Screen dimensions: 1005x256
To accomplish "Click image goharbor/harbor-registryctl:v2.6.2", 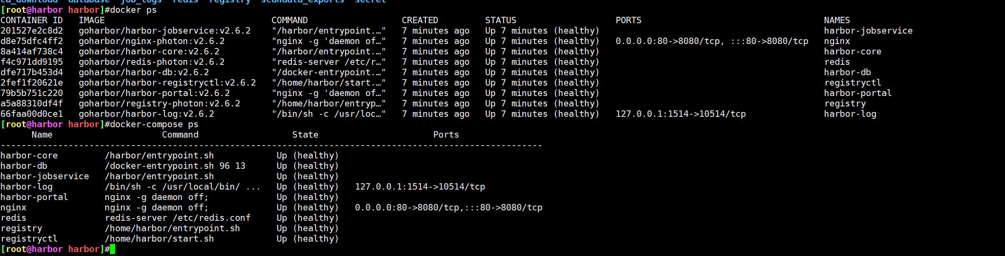I will pyautogui.click(x=167, y=83).
